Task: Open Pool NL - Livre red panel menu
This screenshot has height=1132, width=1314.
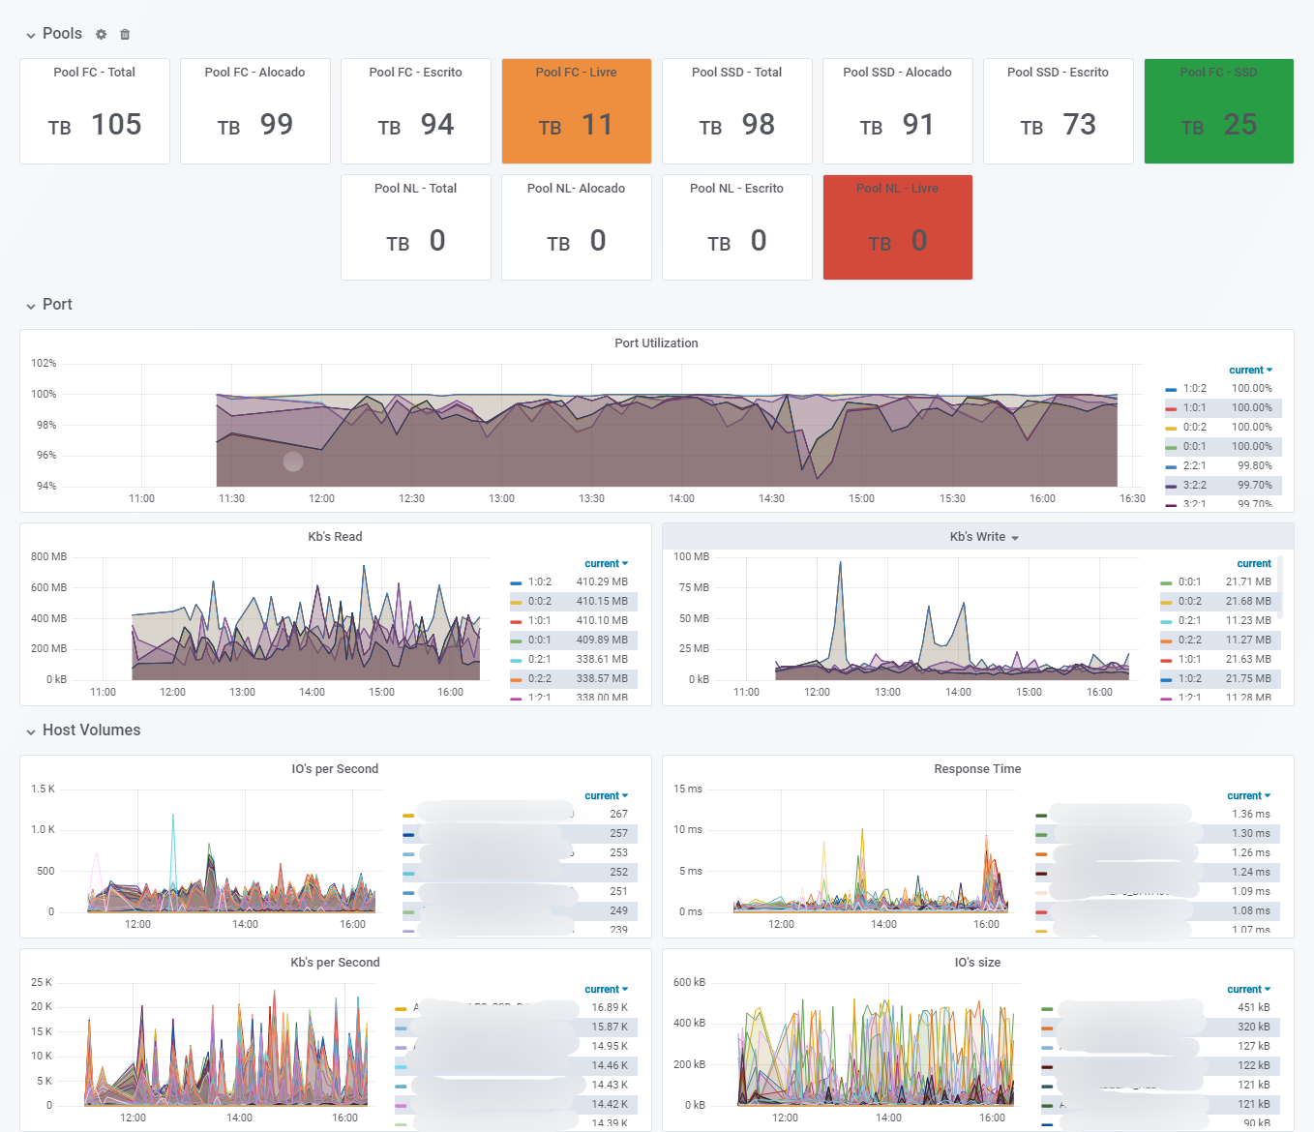Action: click(x=897, y=189)
